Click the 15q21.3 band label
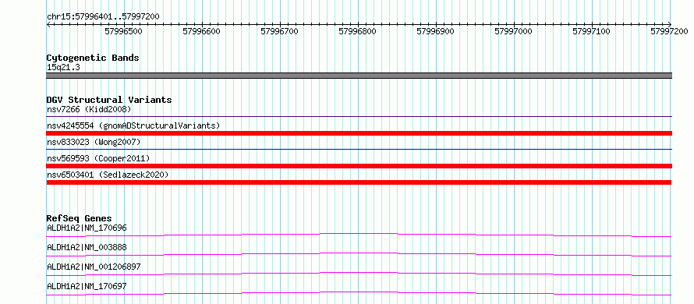 point(63,68)
